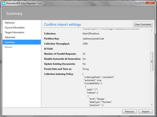Click the /address/postalCode partition key value
Image resolution: width=157 pixels, height=117 pixels.
click(93, 39)
